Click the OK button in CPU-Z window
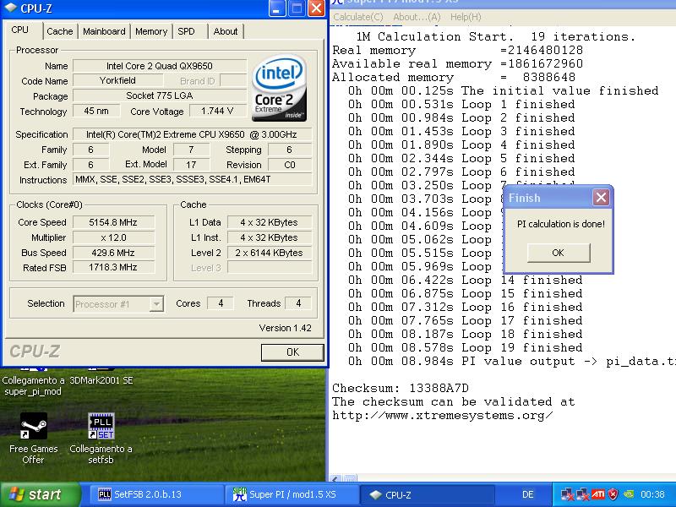The height and width of the screenshot is (507, 676). point(292,352)
